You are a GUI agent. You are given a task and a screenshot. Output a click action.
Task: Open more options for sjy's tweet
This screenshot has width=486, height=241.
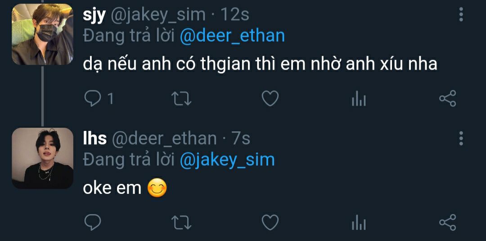click(461, 14)
